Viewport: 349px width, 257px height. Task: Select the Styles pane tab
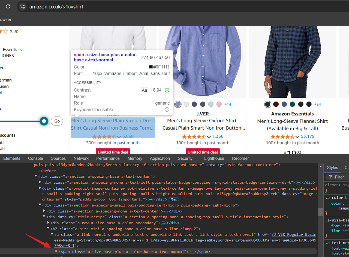click(x=332, y=168)
